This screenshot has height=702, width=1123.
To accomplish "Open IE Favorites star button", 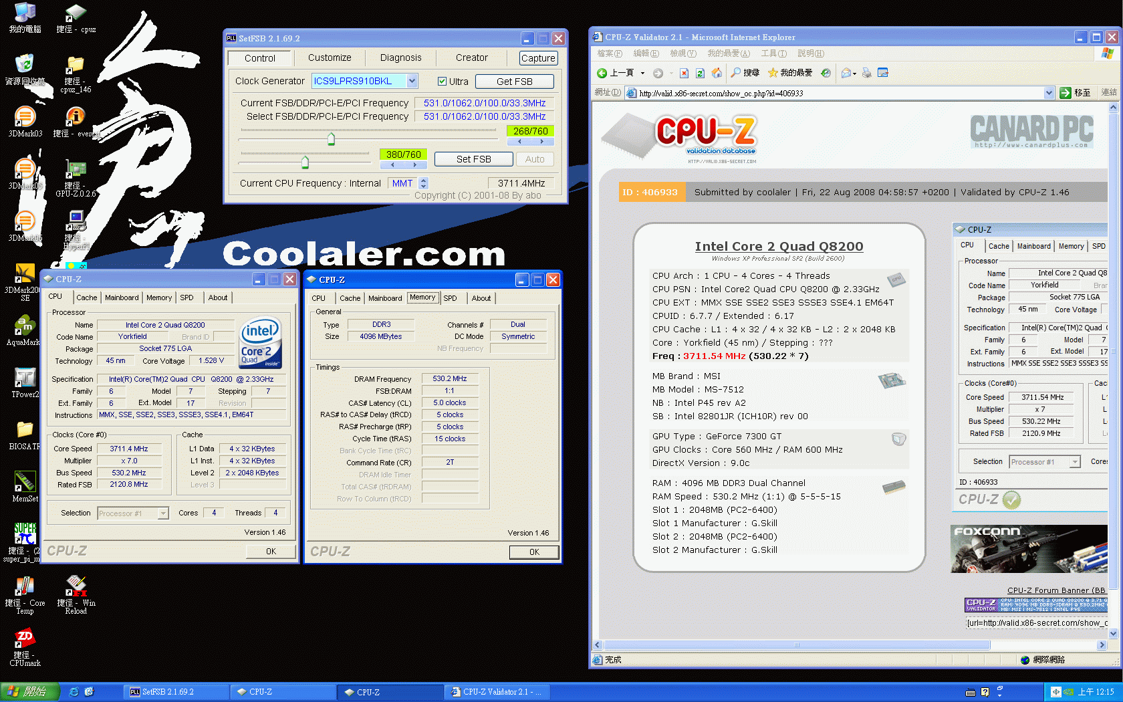I will (x=789, y=73).
